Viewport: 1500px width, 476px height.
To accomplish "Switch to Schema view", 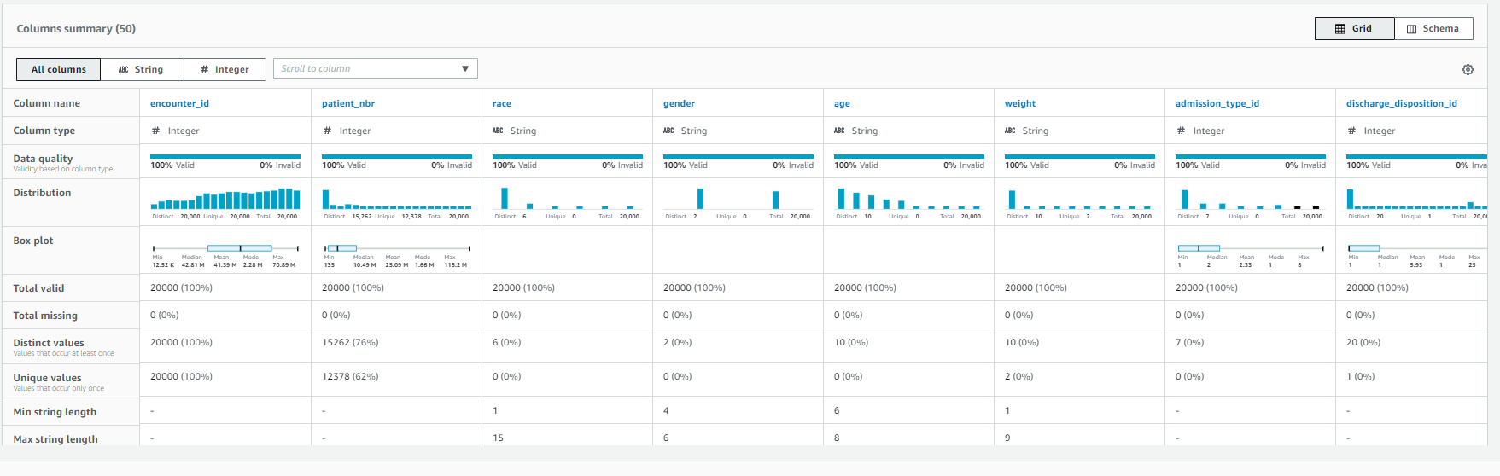I will tap(1433, 29).
